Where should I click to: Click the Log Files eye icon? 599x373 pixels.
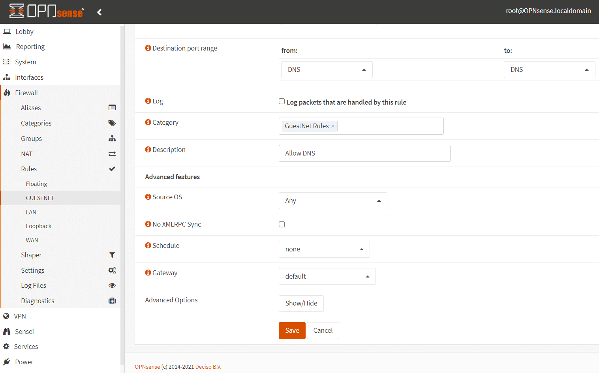112,285
